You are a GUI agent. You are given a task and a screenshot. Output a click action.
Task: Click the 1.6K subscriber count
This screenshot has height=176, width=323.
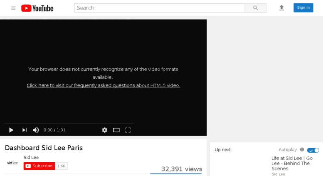pyautogui.click(x=61, y=166)
